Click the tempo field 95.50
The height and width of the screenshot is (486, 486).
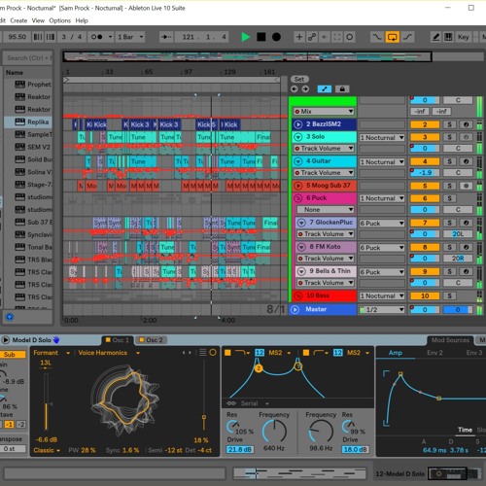[17, 37]
